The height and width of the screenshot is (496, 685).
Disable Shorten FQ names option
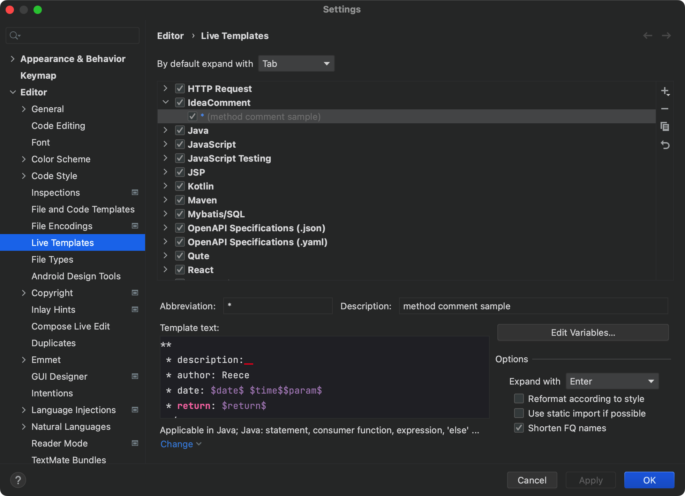point(519,428)
